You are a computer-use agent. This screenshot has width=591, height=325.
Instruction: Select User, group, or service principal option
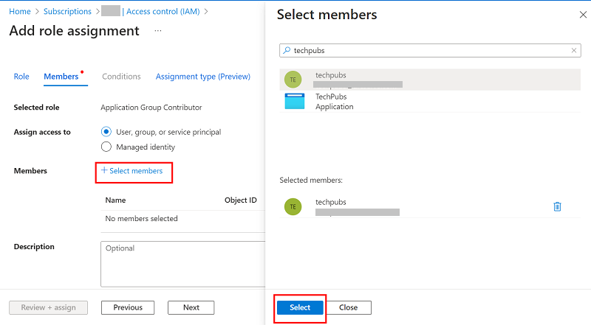pos(106,132)
